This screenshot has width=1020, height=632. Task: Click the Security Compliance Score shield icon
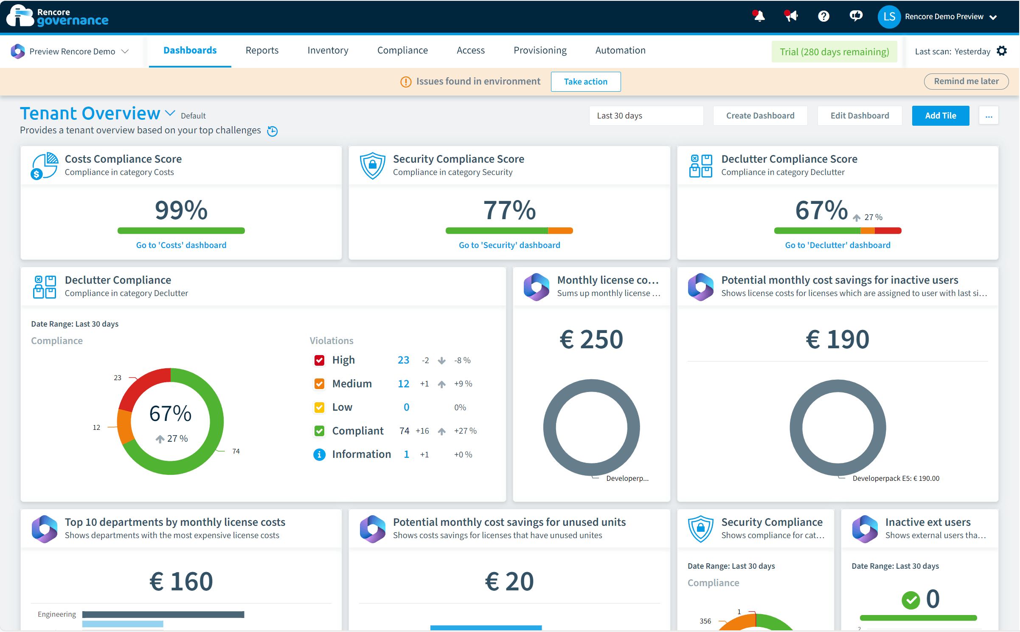(373, 165)
